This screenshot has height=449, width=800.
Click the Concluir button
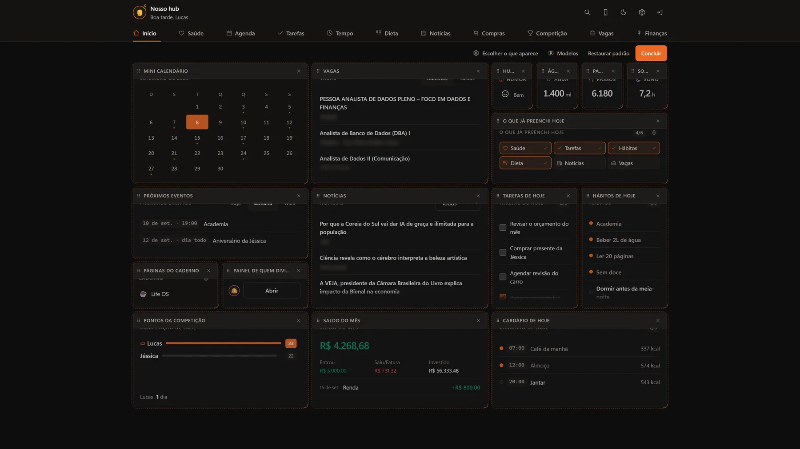point(651,53)
